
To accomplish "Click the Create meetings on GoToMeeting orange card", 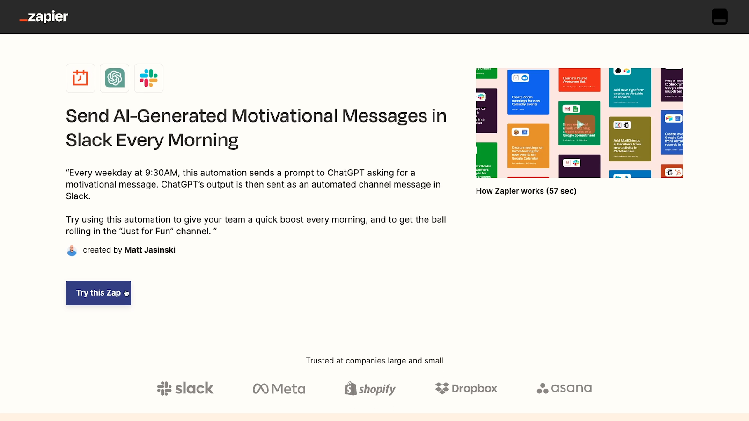I will [528, 146].
